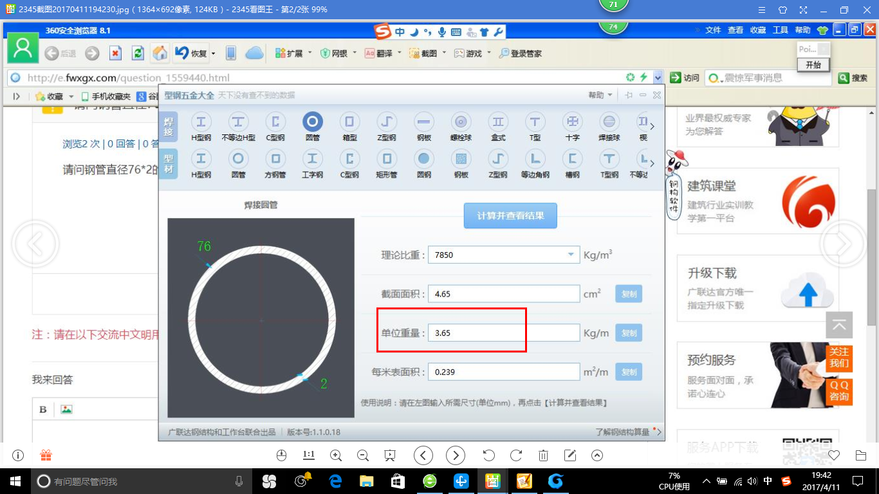Show image info with the circled i icon
The width and height of the screenshot is (879, 494).
[18, 455]
